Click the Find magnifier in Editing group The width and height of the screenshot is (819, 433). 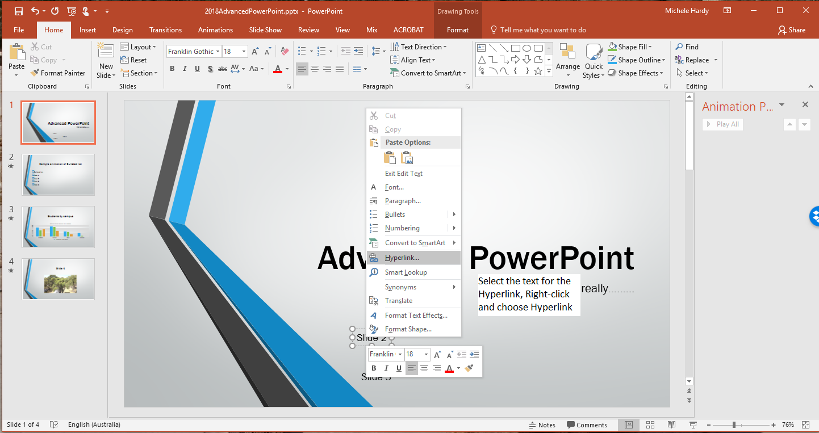[679, 47]
